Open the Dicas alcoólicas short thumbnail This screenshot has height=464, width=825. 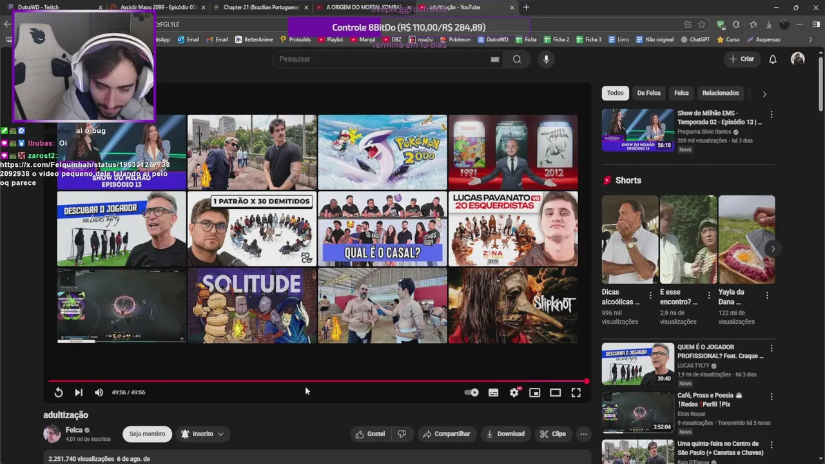630,239
